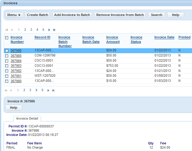The width and height of the screenshot is (192, 151).
Task: Click previous page arrow in top pager
Action: click(12, 30)
